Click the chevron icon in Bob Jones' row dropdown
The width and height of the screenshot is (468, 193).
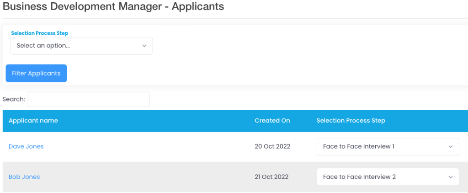[x=450, y=177]
